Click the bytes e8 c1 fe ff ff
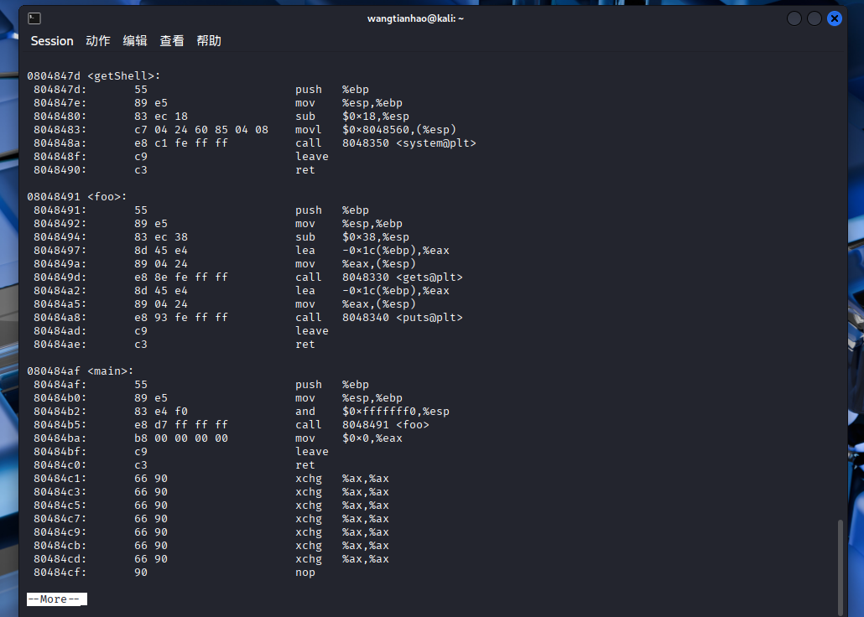Screen dimensions: 864x617 point(180,143)
